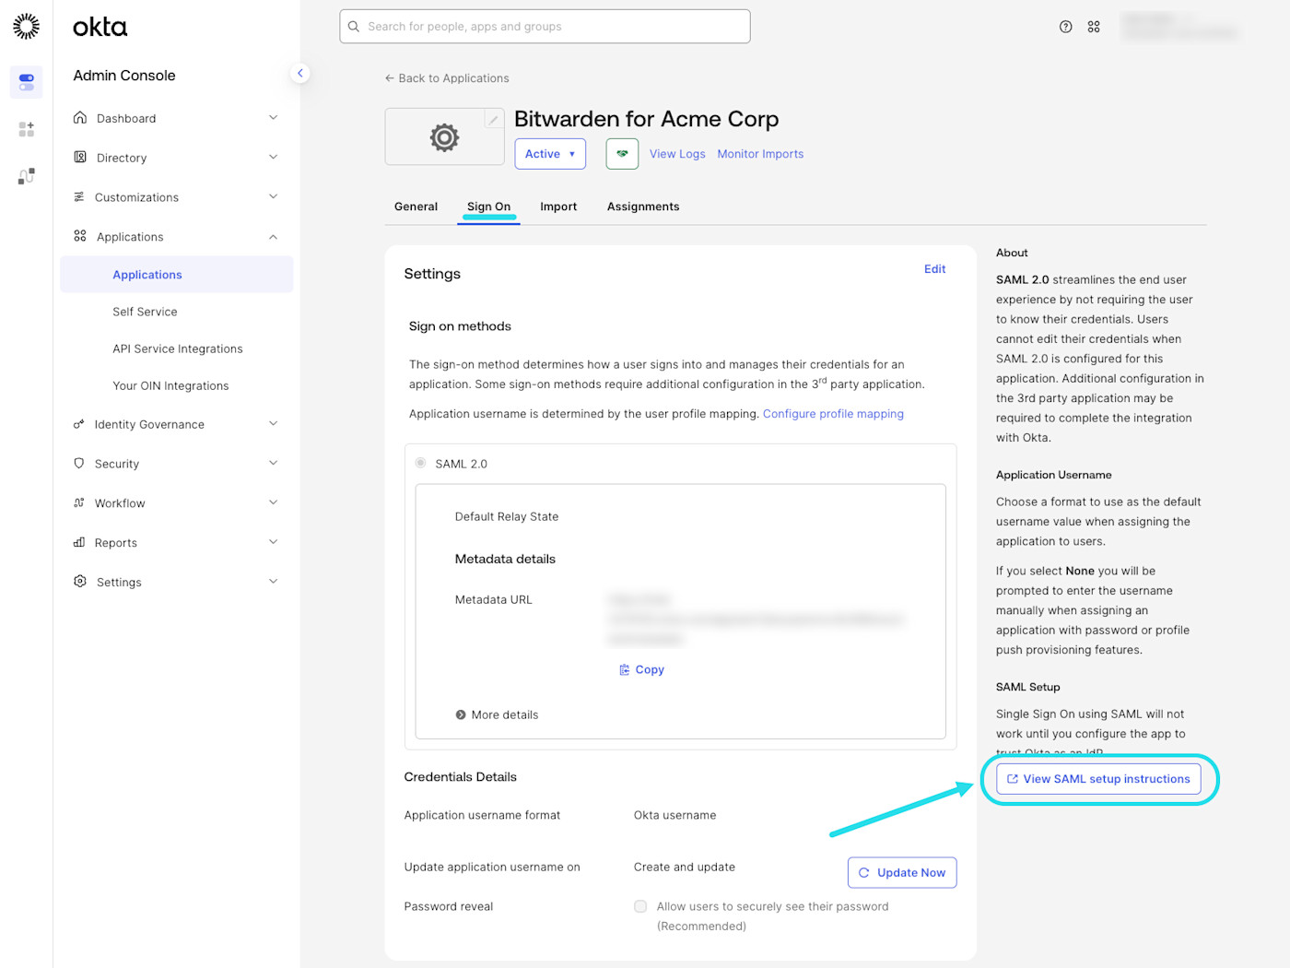The width and height of the screenshot is (1290, 968).
Task: Open the add apps grid-plus icon in left rail
Action: click(27, 129)
